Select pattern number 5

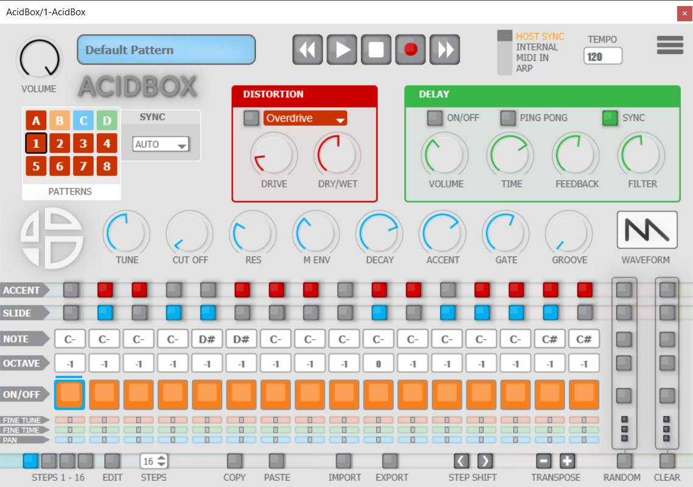coord(36,166)
